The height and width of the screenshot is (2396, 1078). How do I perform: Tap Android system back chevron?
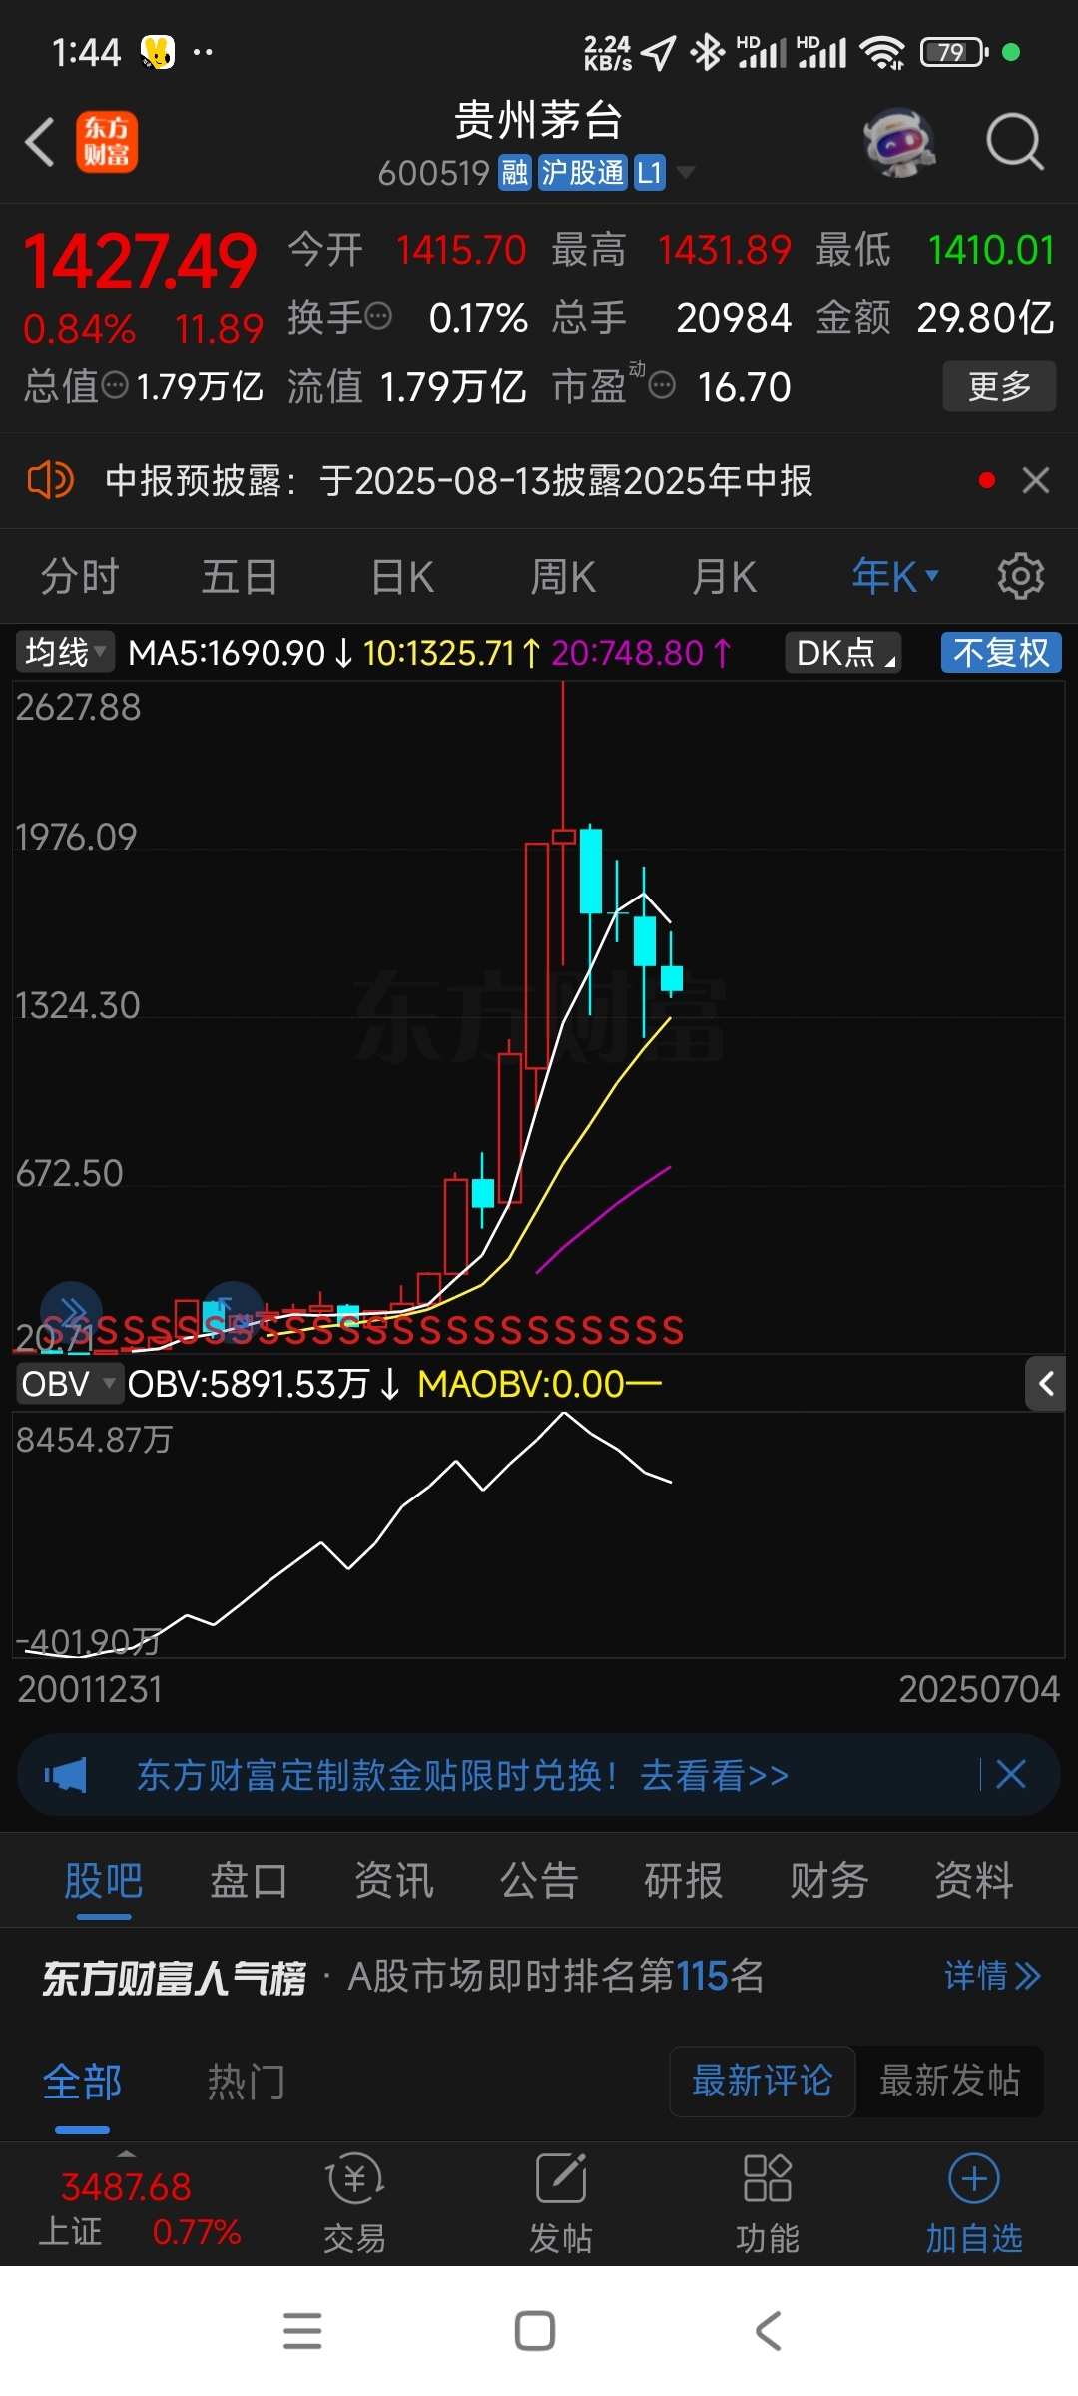pos(768,2331)
